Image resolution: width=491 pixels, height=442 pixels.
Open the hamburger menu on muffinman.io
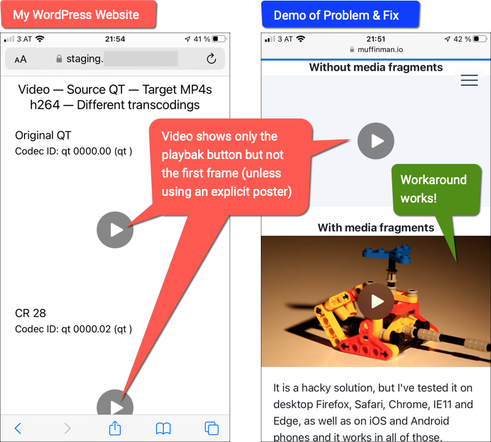coord(469,80)
